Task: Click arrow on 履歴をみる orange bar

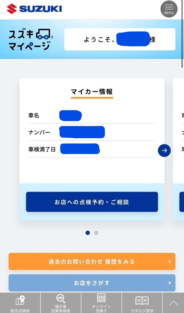Action: pyautogui.click(x=169, y=261)
